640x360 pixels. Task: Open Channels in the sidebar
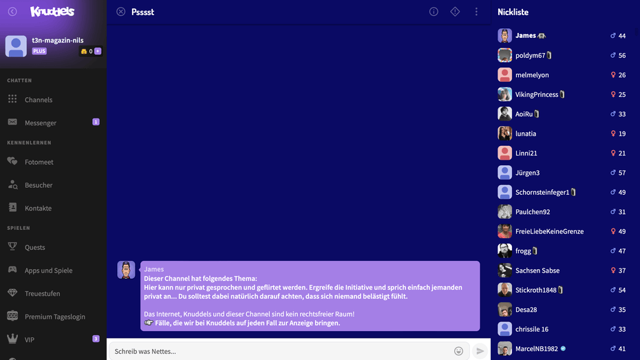[39, 100]
